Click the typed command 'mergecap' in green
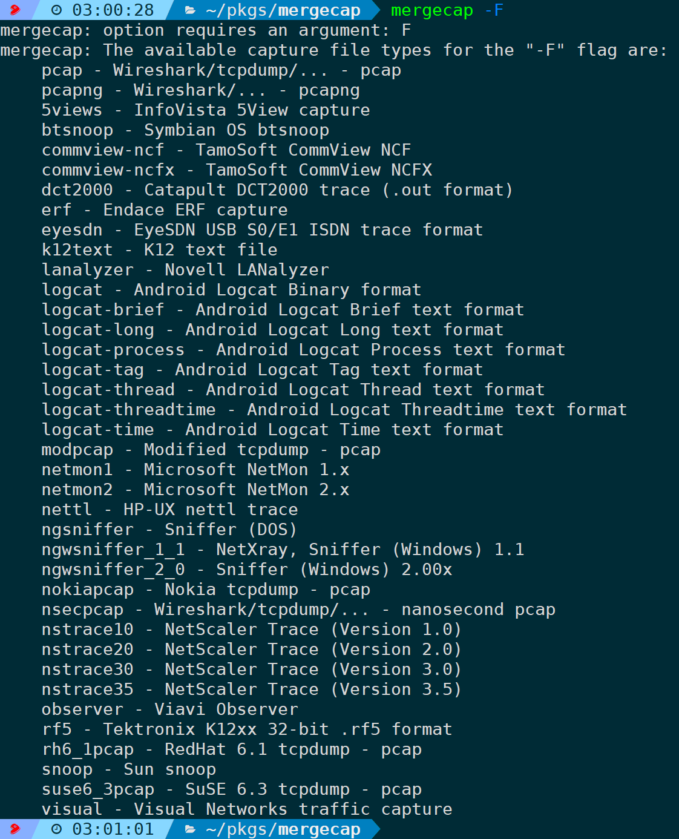 click(x=432, y=10)
